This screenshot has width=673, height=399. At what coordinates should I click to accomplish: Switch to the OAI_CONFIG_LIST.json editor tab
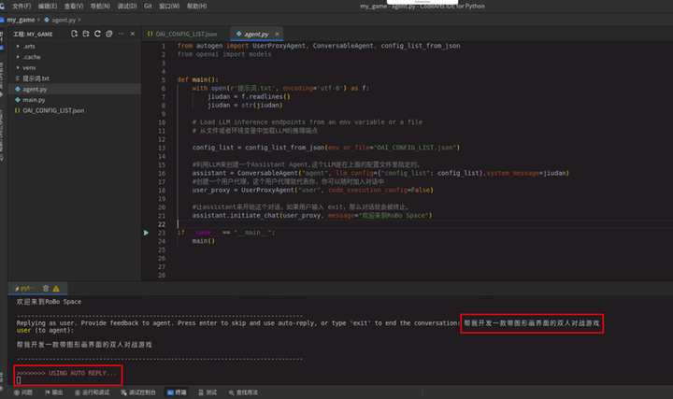point(186,34)
